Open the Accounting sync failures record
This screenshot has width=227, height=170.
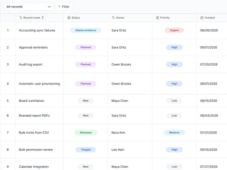tap(37, 30)
